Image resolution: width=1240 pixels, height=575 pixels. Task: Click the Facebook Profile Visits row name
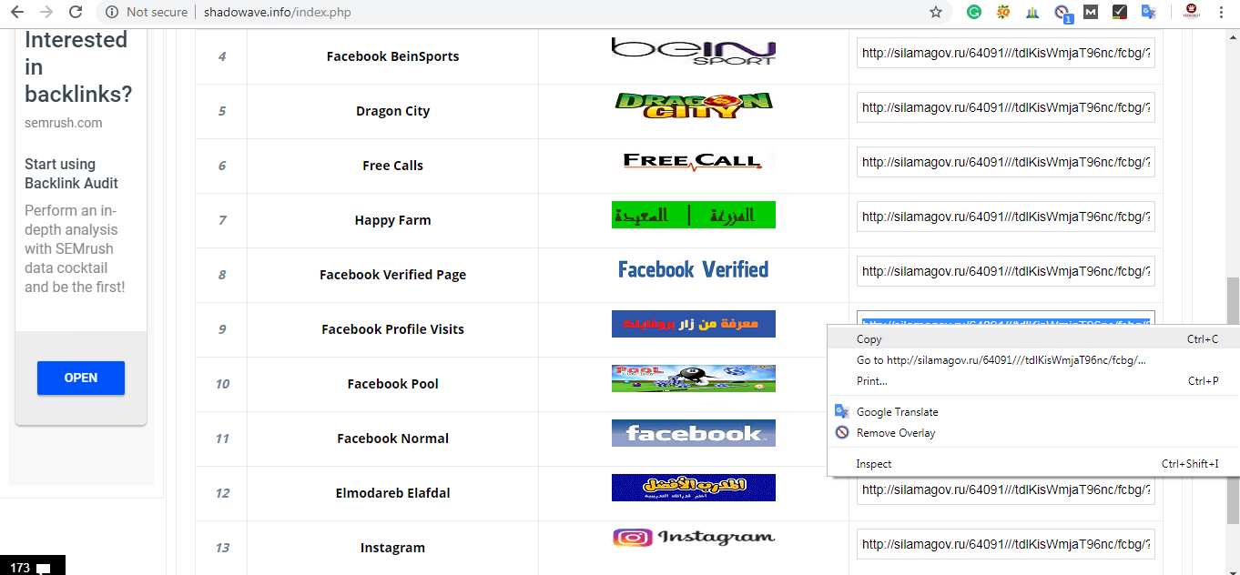point(392,329)
